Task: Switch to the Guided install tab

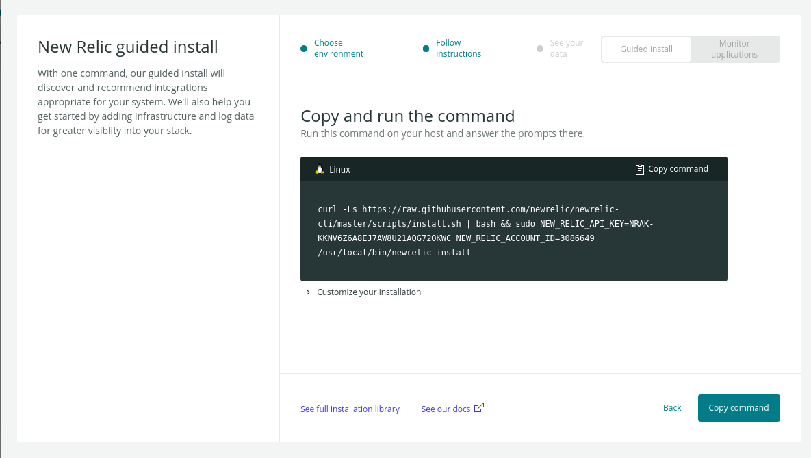Action: pos(647,49)
